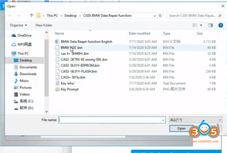Click Desktop in address breadcrumb
The image size is (227, 153).
pyautogui.click(x=71, y=16)
